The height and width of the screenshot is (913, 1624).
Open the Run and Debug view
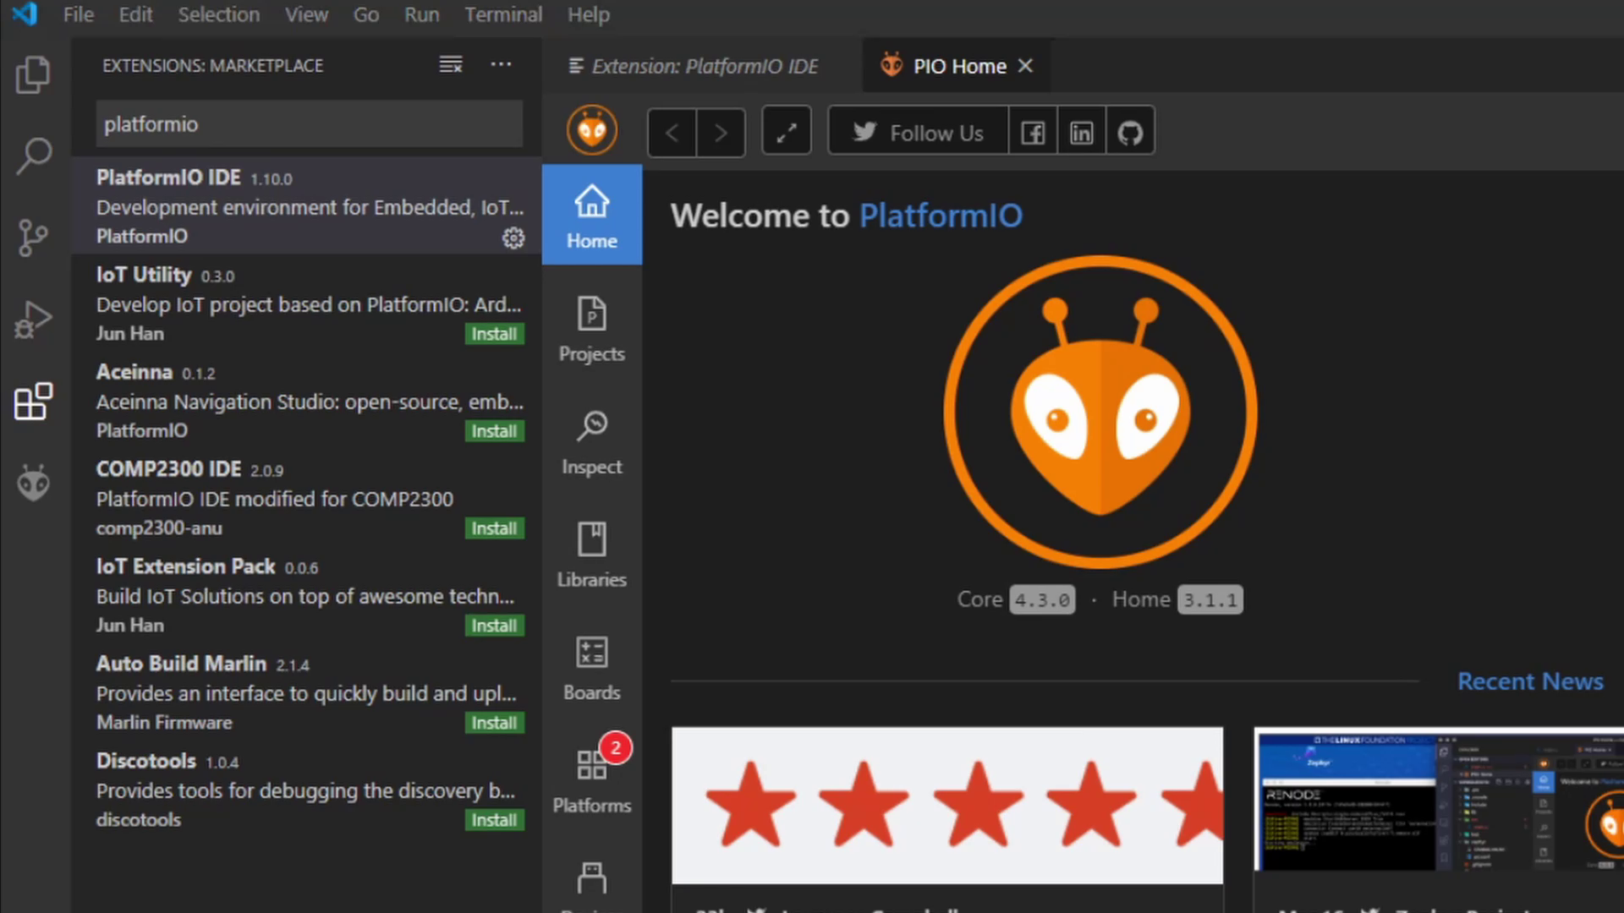pos(34,320)
